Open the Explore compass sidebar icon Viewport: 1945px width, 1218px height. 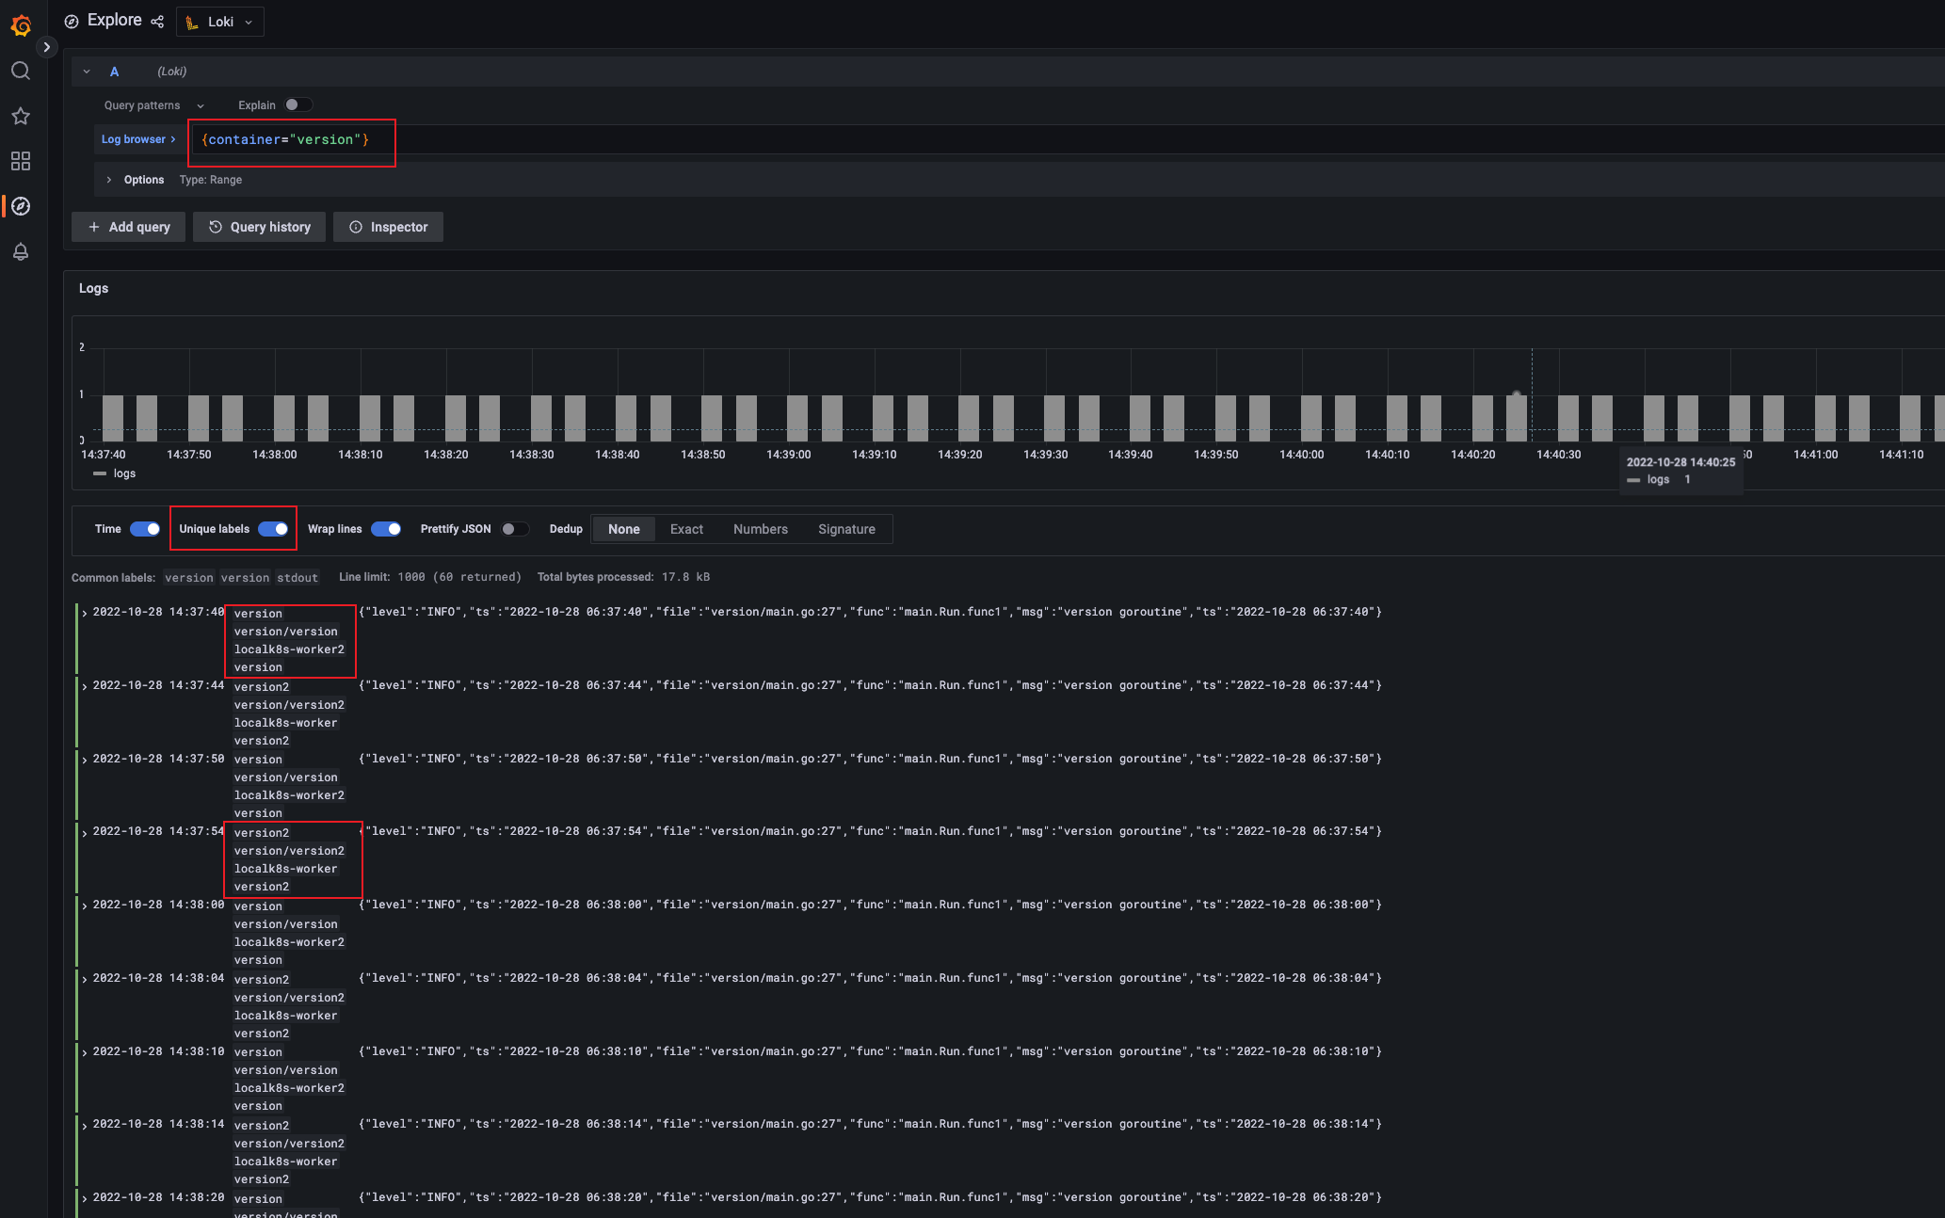pos(21,206)
